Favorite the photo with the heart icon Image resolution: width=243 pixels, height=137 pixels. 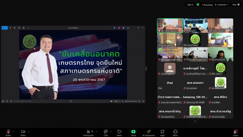point(7,101)
